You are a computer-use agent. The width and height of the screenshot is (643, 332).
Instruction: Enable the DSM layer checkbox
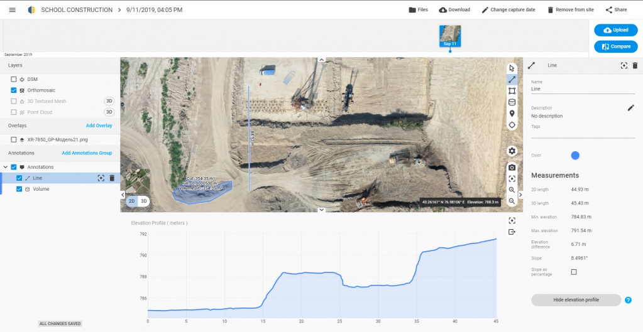14,79
